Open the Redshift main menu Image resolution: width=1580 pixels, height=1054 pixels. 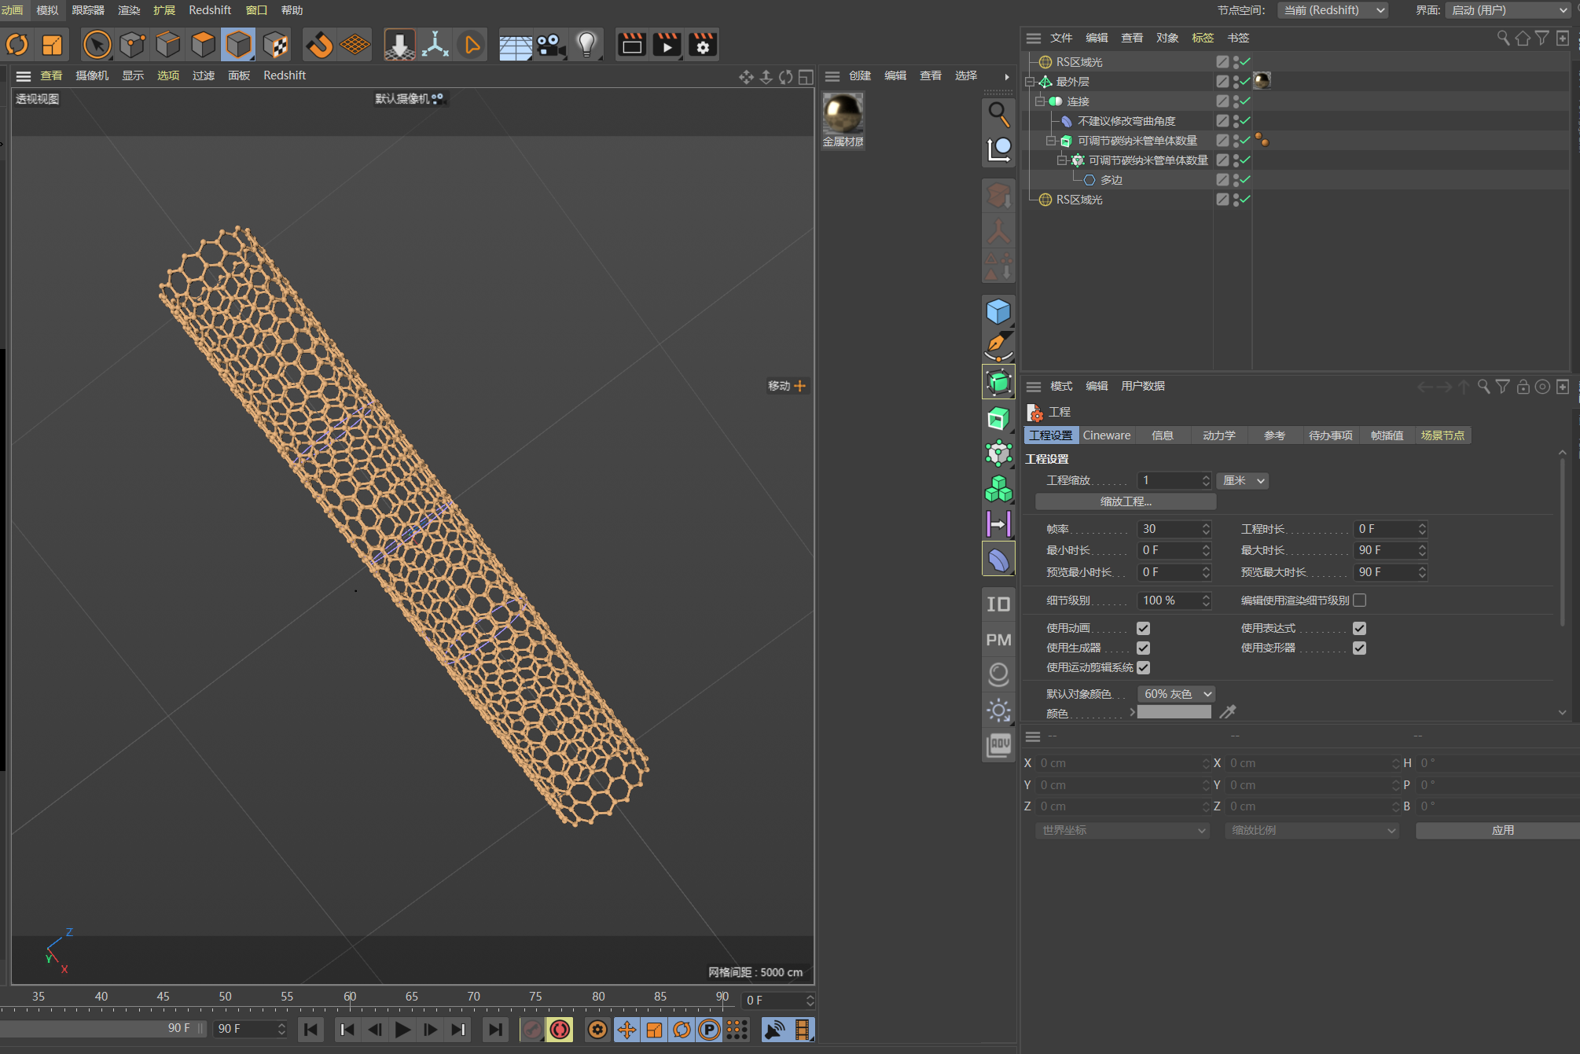210,10
